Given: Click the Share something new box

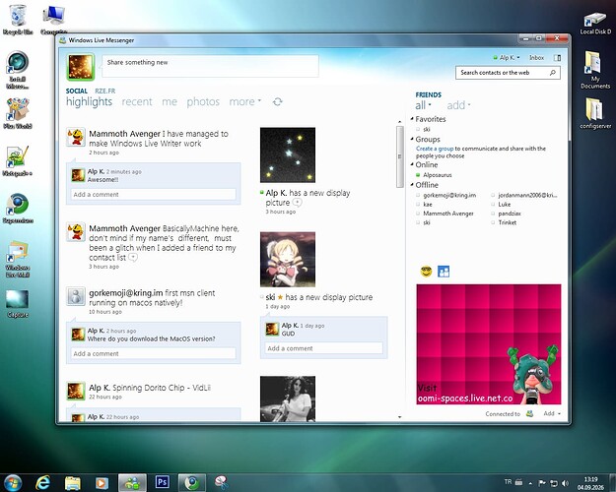Looking at the screenshot, I should click(210, 66).
